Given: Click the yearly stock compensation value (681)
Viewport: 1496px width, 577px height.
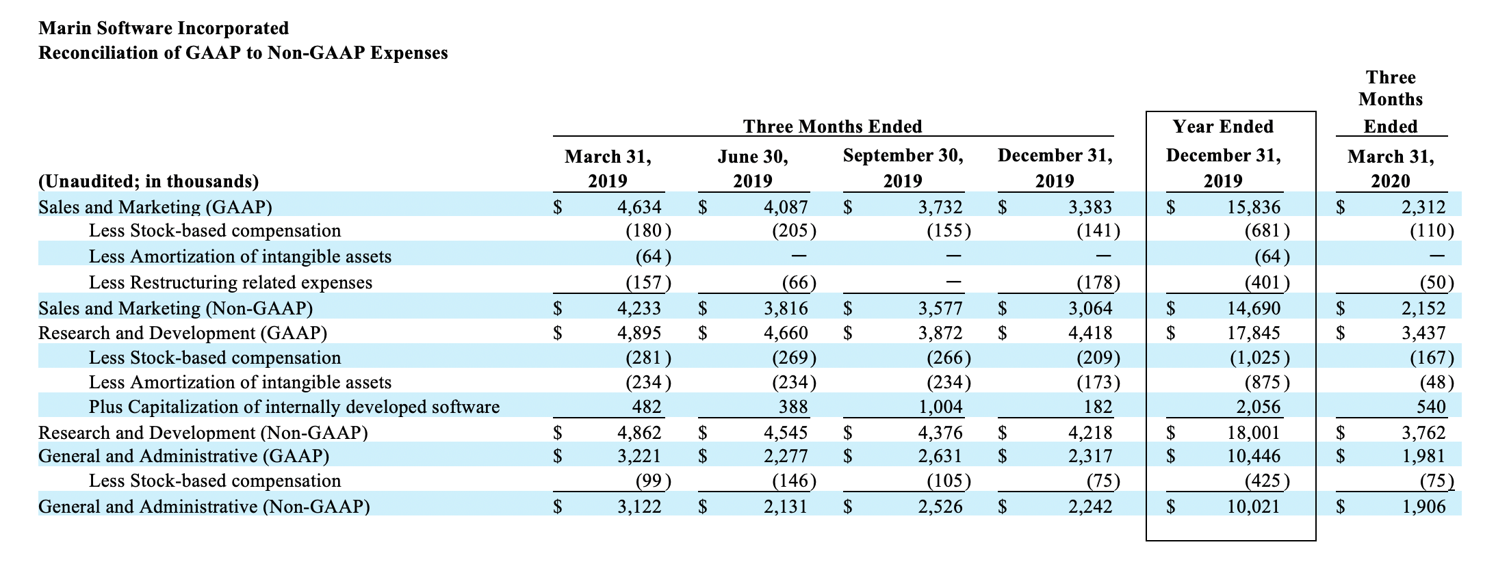Looking at the screenshot, I should point(1267,231).
